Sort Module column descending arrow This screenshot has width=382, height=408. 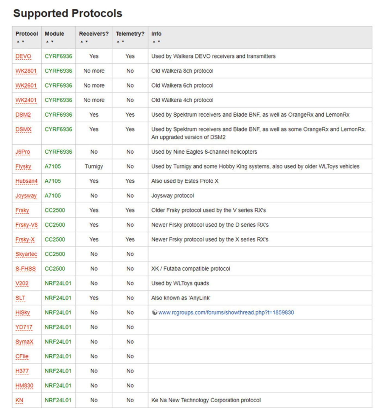coord(52,42)
